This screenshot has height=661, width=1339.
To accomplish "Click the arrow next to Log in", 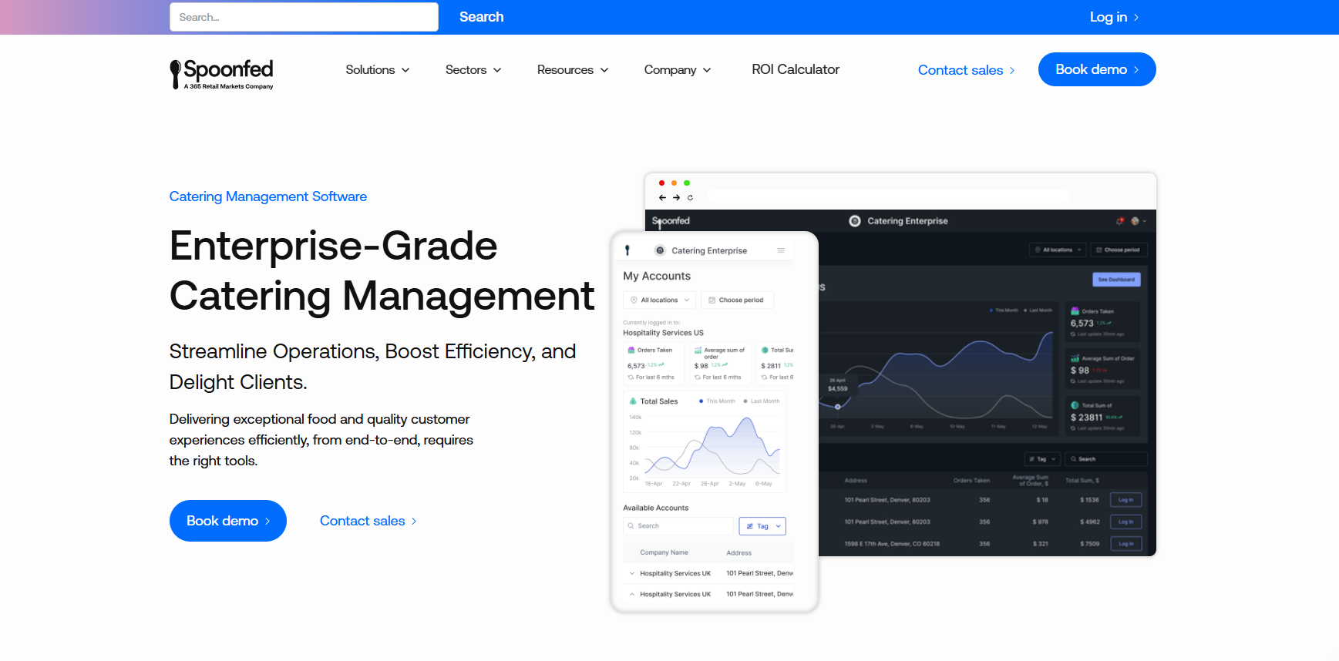I will [x=1136, y=18].
